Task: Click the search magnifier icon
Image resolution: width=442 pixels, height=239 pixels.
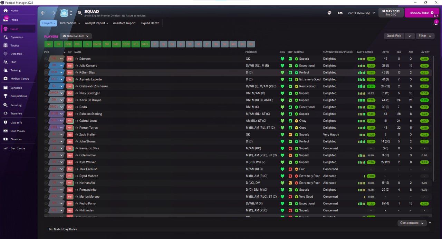Action: point(80,13)
